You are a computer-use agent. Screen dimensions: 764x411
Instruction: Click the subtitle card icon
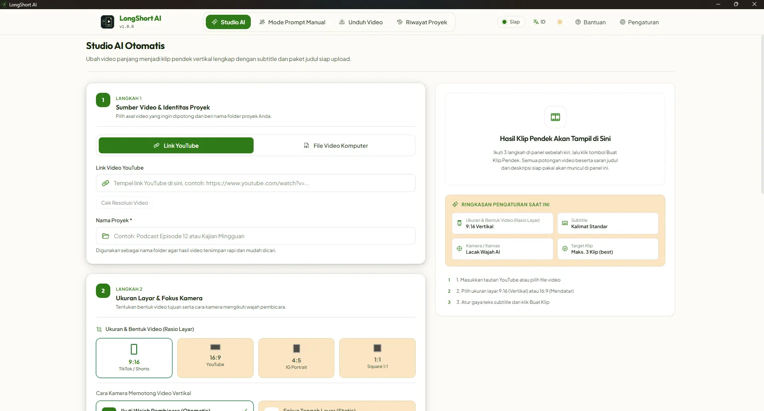(x=565, y=223)
